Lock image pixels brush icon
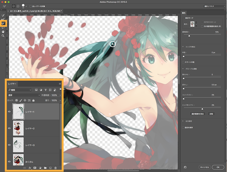Image resolution: width=227 pixels, height=172 pixels. pyautogui.click(x=21, y=100)
